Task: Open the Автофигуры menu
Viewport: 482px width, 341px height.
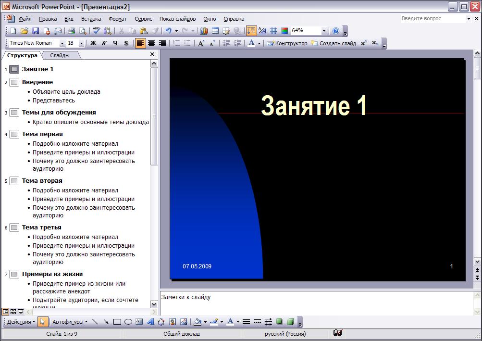Action: tap(70, 322)
